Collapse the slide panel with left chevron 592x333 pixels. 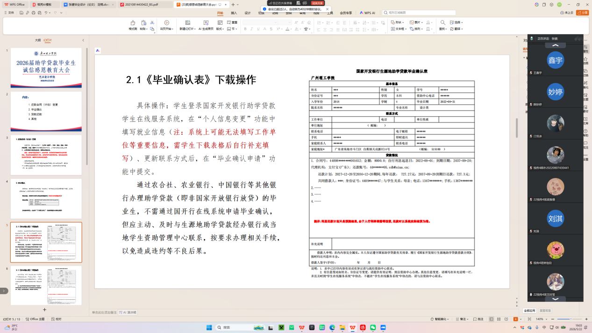pyautogui.click(x=83, y=41)
